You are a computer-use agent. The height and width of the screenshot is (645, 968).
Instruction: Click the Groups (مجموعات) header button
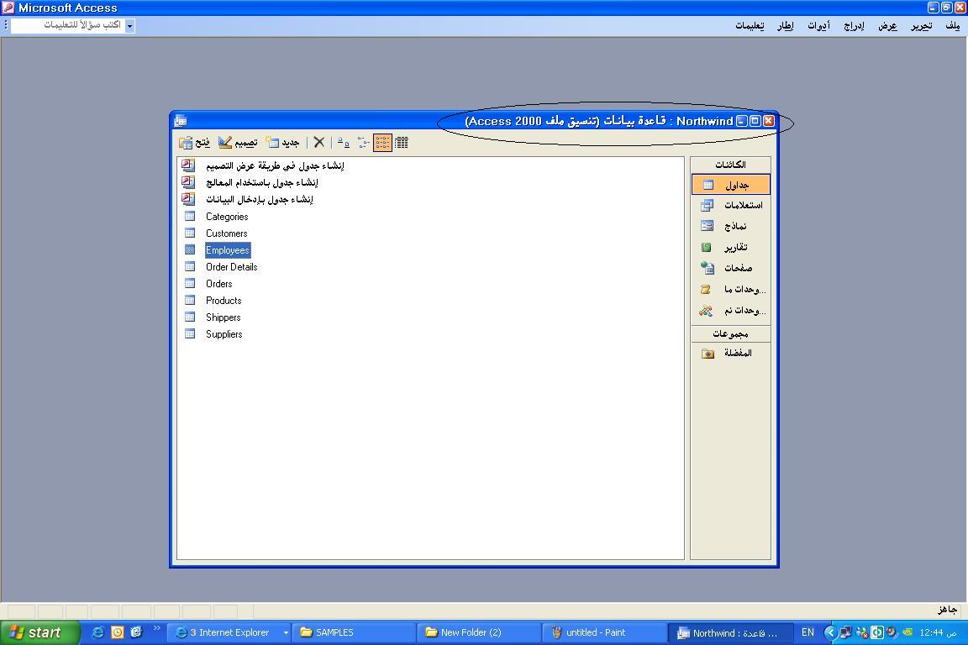tap(731, 334)
